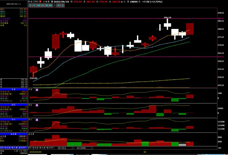
Task: Click the 2025/05/09 date axis label
Action: [x=35, y=152]
